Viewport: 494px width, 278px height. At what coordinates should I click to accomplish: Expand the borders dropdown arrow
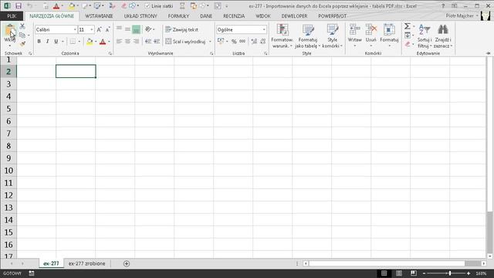pyautogui.click(x=79, y=42)
